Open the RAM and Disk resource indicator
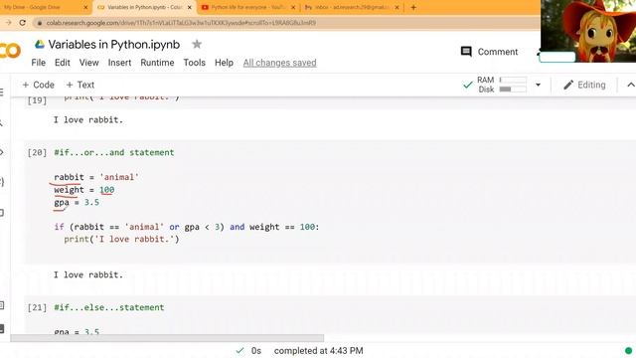Screen dimensions: 636x358 coord(501,85)
